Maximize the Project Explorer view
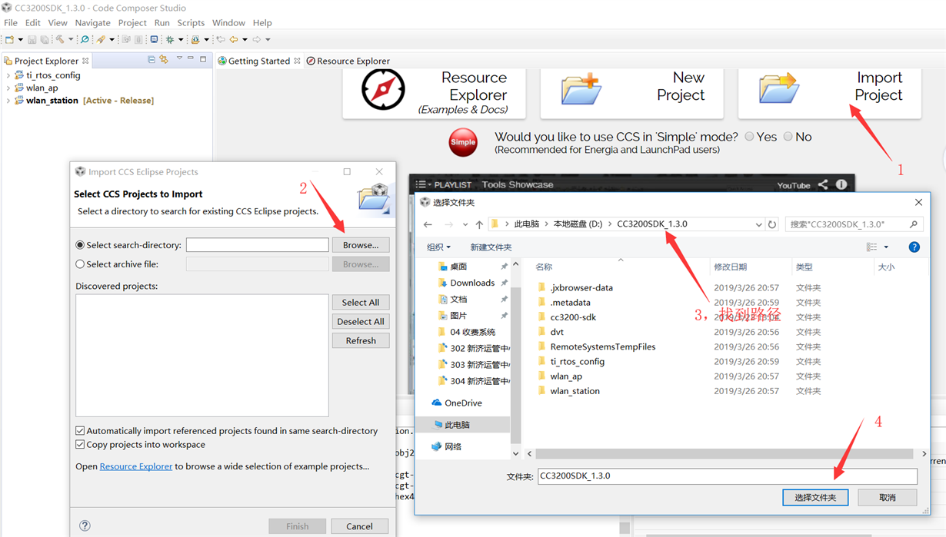The width and height of the screenshot is (946, 537). pyautogui.click(x=203, y=59)
